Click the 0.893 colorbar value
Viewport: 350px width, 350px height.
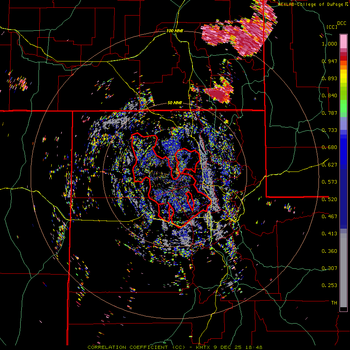(329, 78)
